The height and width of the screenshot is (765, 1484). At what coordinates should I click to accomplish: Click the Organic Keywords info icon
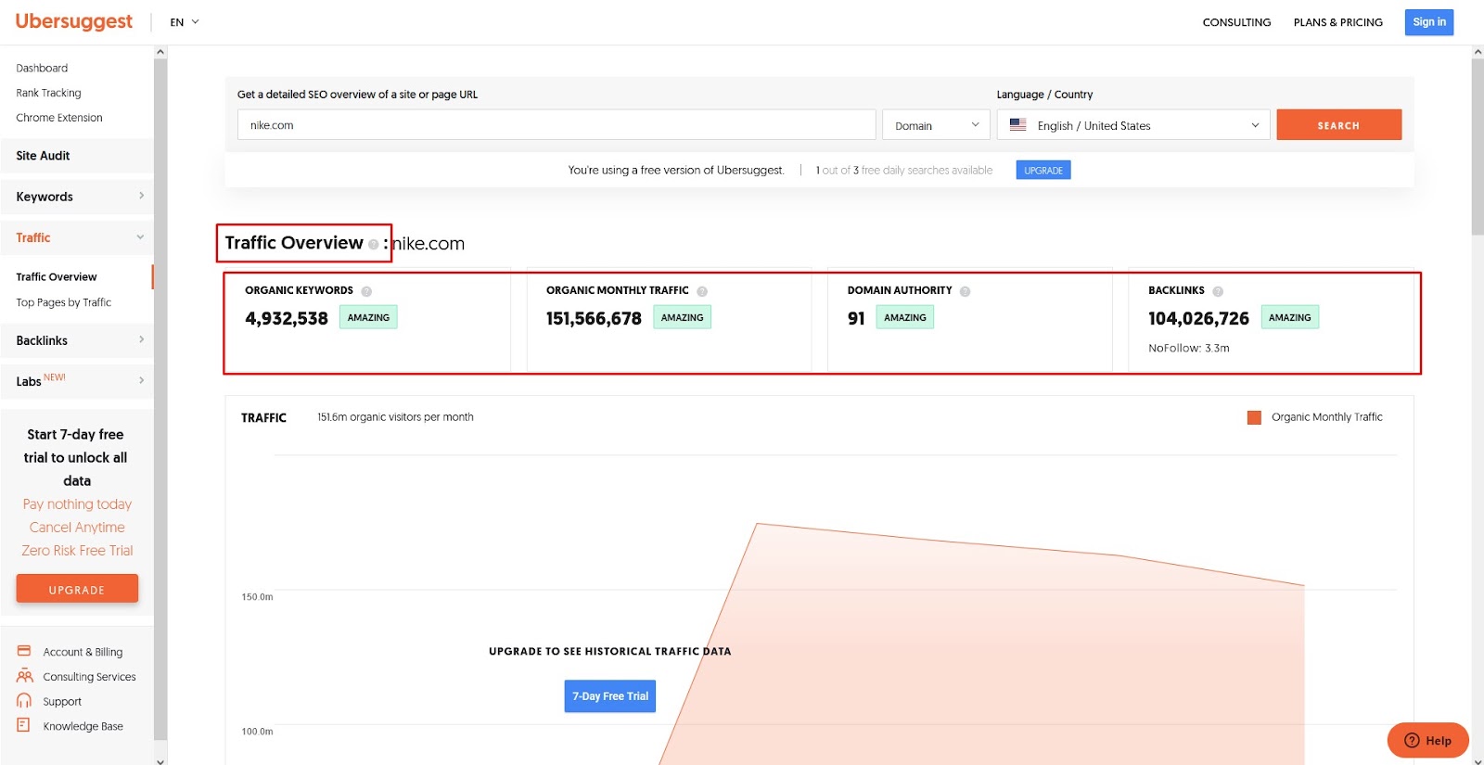click(x=366, y=291)
